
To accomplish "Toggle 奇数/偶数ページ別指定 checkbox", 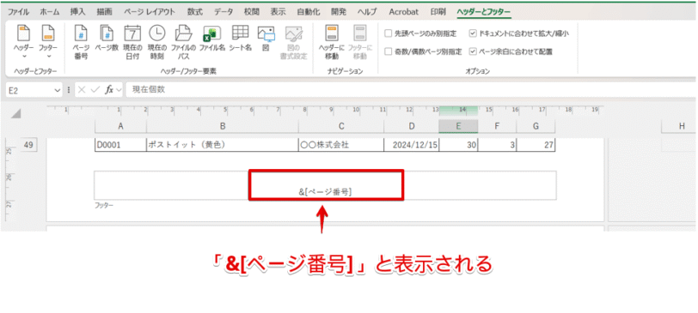I will tap(389, 51).
